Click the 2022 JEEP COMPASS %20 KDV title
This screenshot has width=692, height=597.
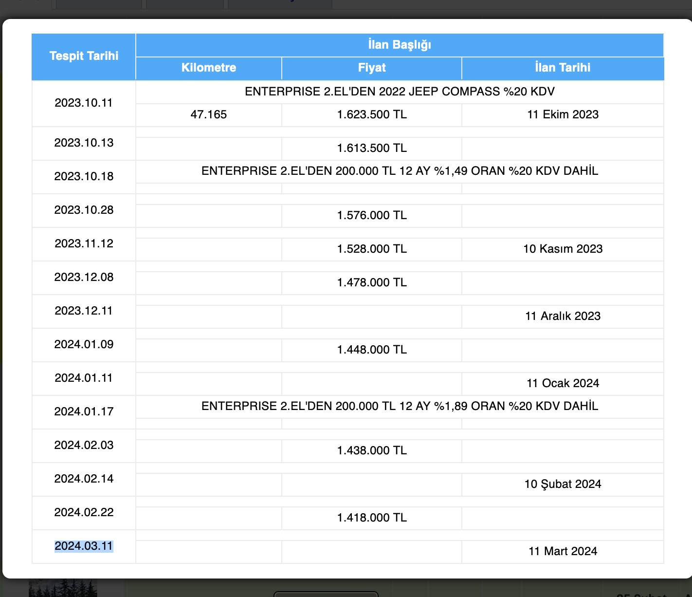coord(400,92)
